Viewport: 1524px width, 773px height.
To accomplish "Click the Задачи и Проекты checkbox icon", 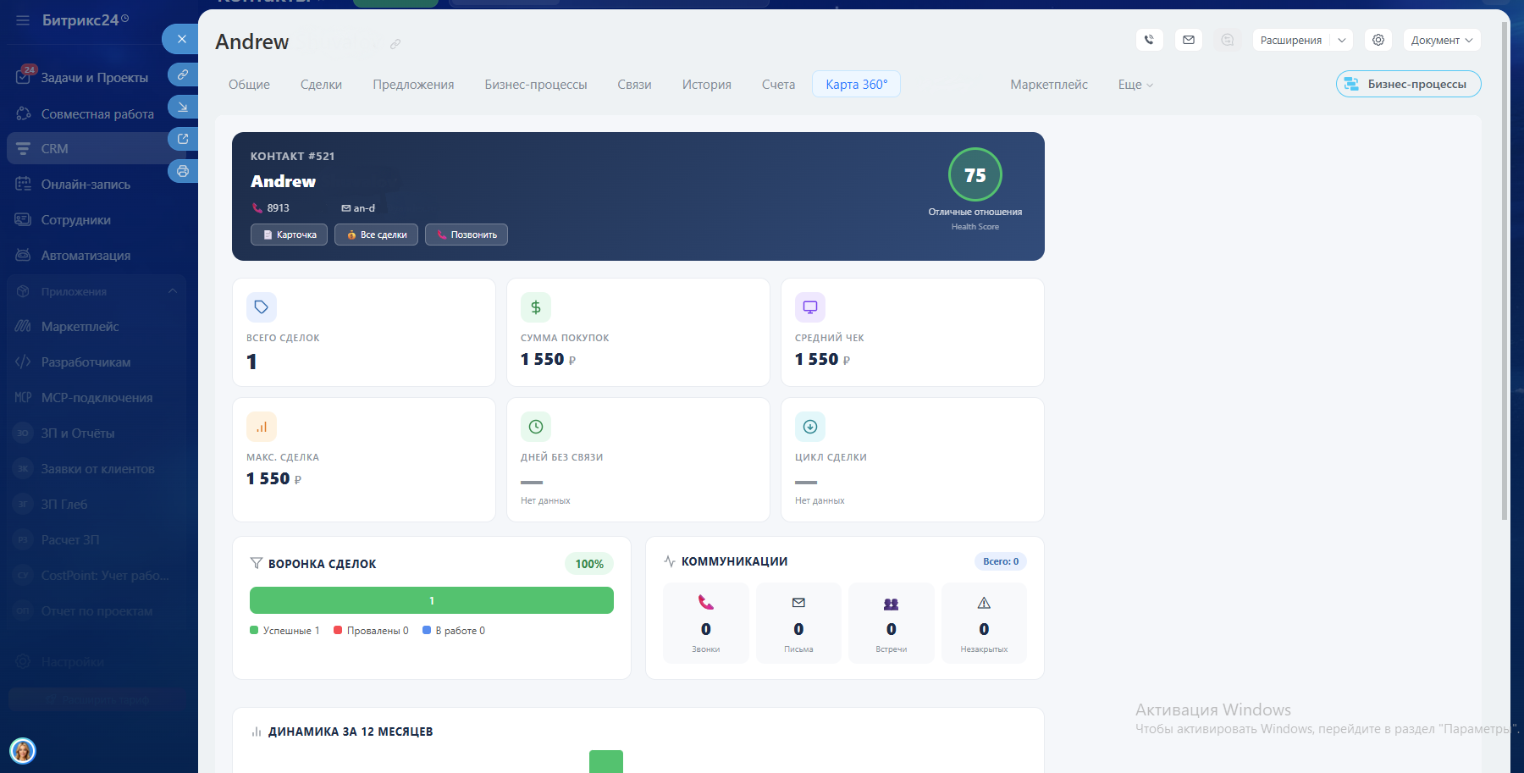I will [24, 77].
